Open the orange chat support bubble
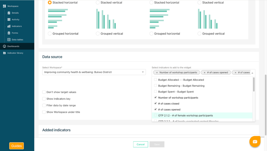 255,142
